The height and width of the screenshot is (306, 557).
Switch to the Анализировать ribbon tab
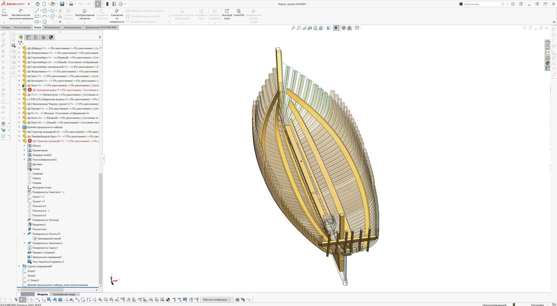(73, 27)
